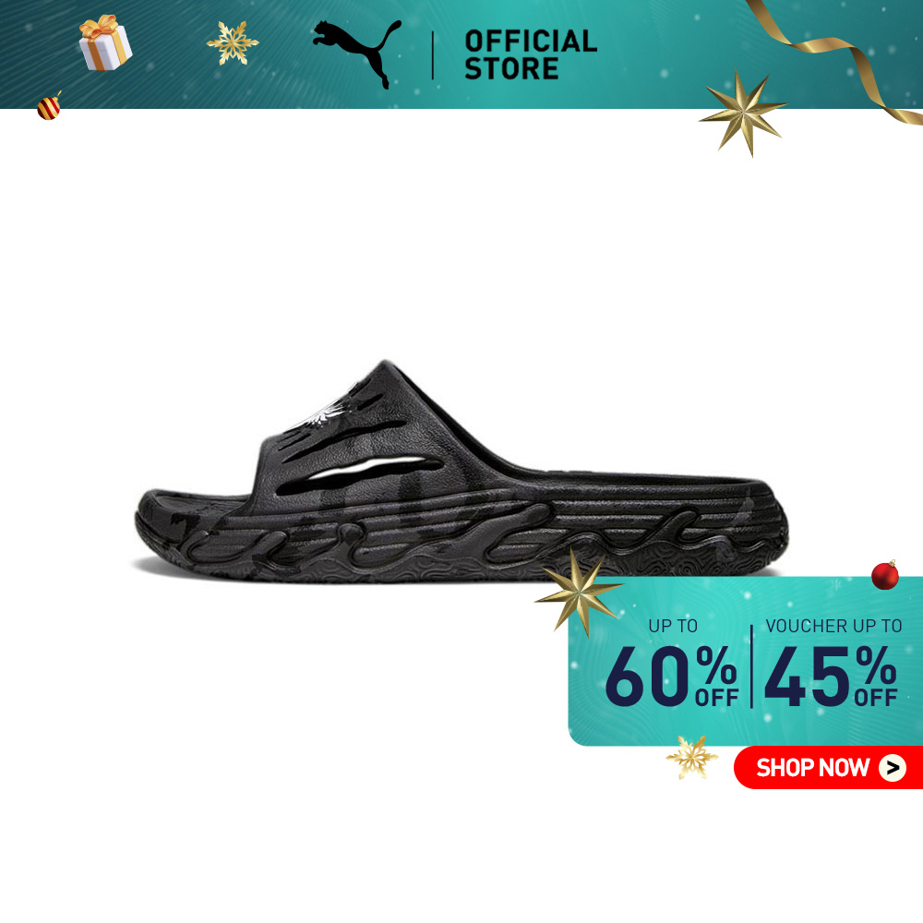923x923 pixels.
Task: Click the VOUCHER UP TO text
Action: tap(833, 626)
